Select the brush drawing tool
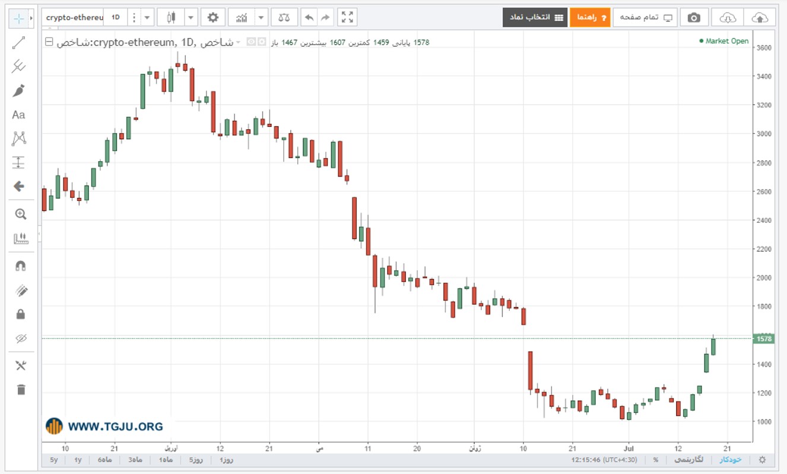This screenshot has height=474, width=787. [x=19, y=91]
